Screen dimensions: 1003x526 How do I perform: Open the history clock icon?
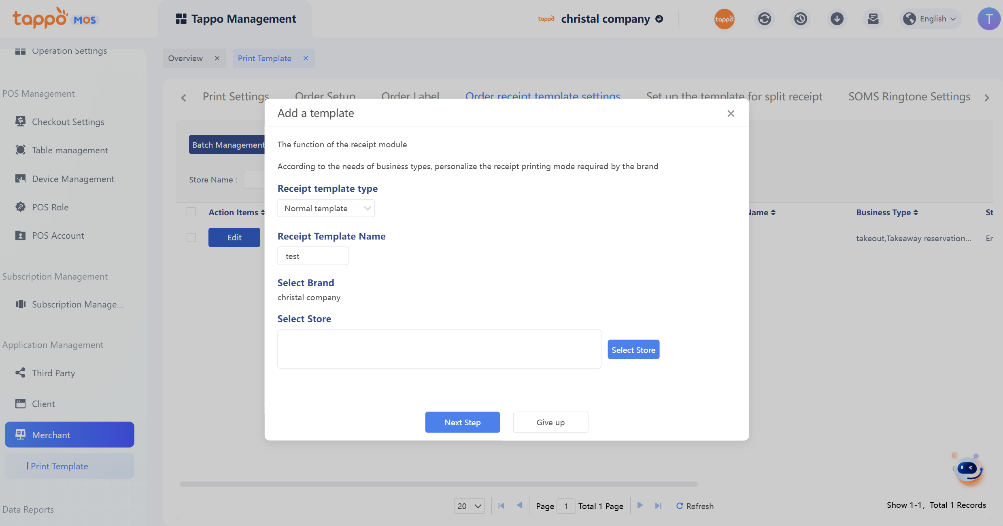pyautogui.click(x=800, y=19)
